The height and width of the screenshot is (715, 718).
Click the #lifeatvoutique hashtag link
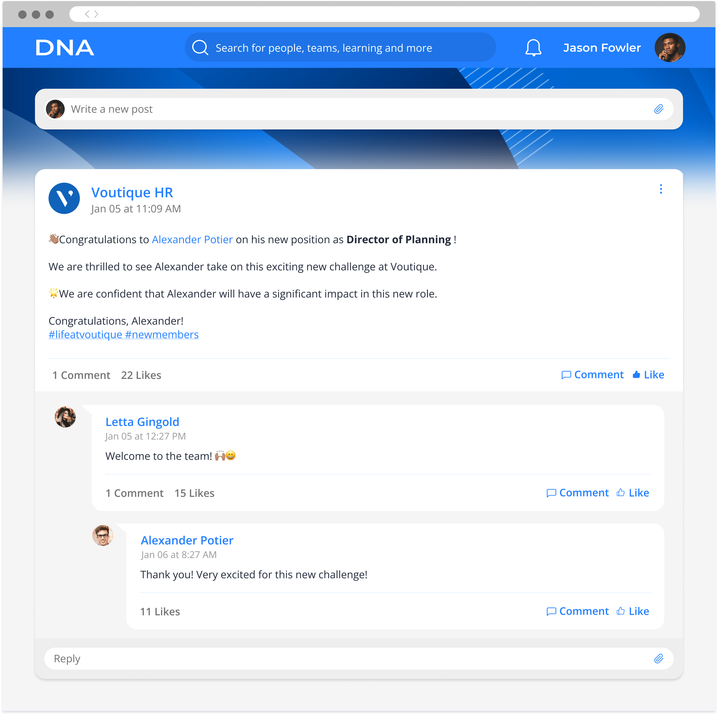(84, 334)
